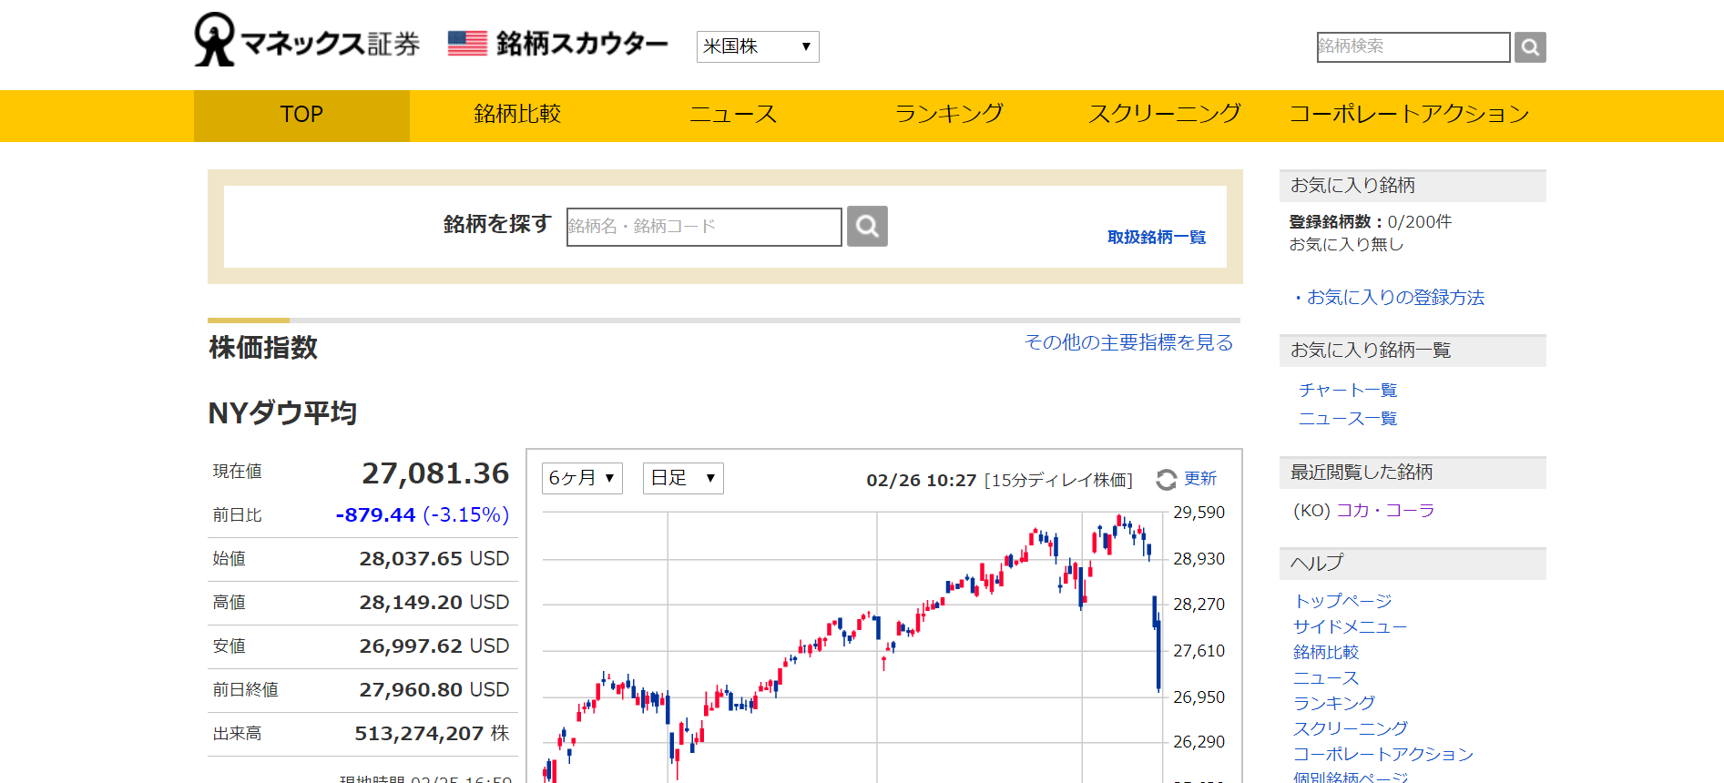Click the chart axis label 29,590
The height and width of the screenshot is (783, 1724).
pyautogui.click(x=1199, y=513)
